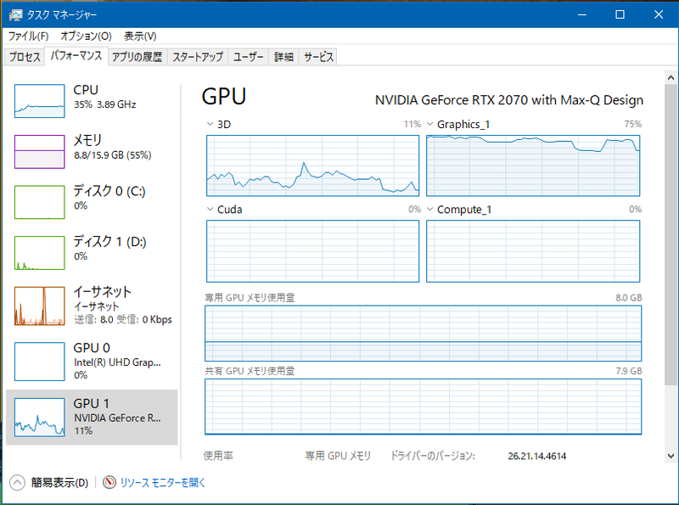Open リソース モニターを開く link
The width and height of the screenshot is (679, 505).
pyautogui.click(x=162, y=482)
